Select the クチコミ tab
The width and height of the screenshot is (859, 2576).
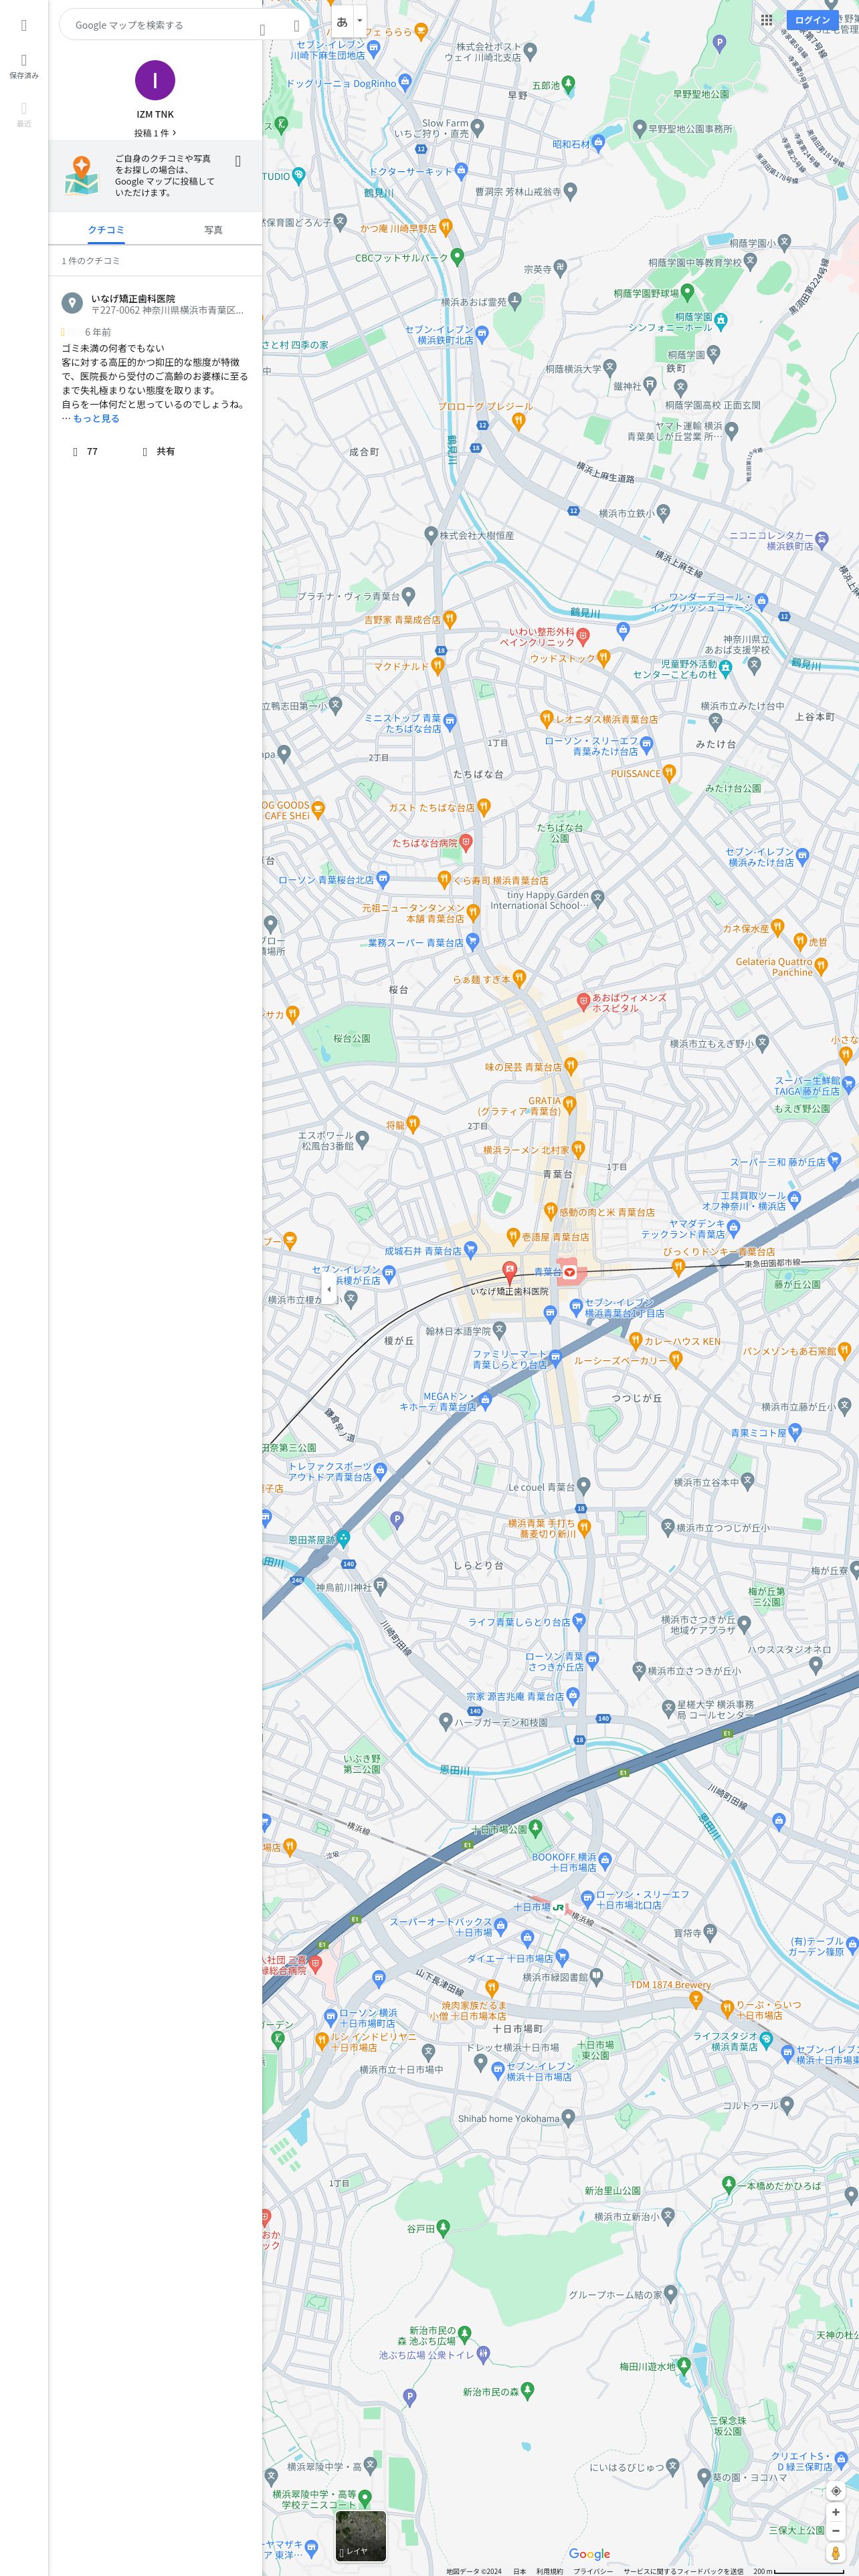106,230
